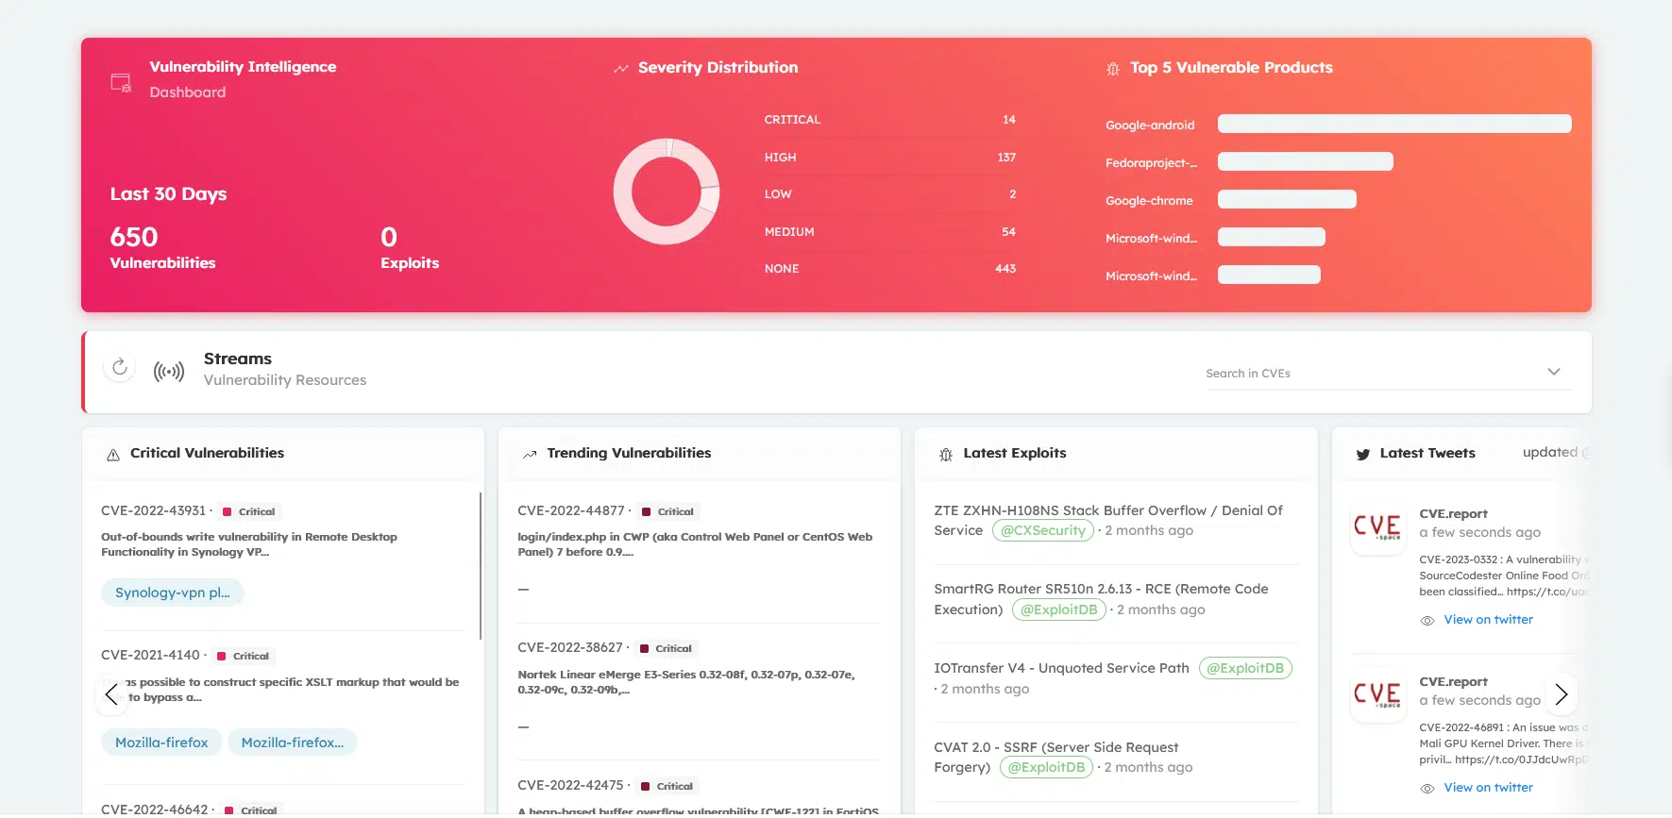Select the CRITICAL severity row

(889, 120)
